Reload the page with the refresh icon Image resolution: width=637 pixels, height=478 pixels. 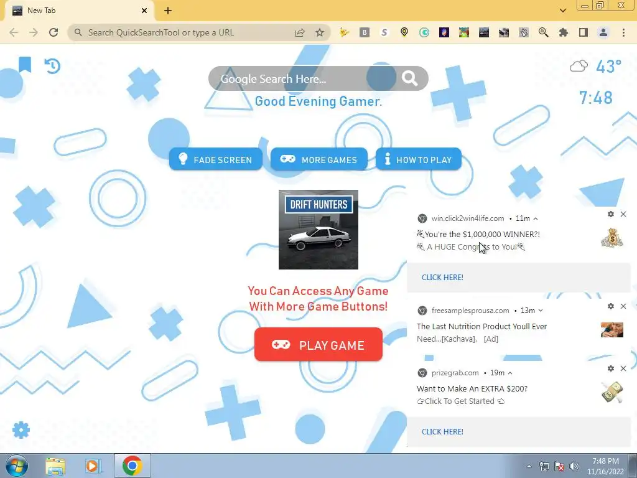click(53, 32)
